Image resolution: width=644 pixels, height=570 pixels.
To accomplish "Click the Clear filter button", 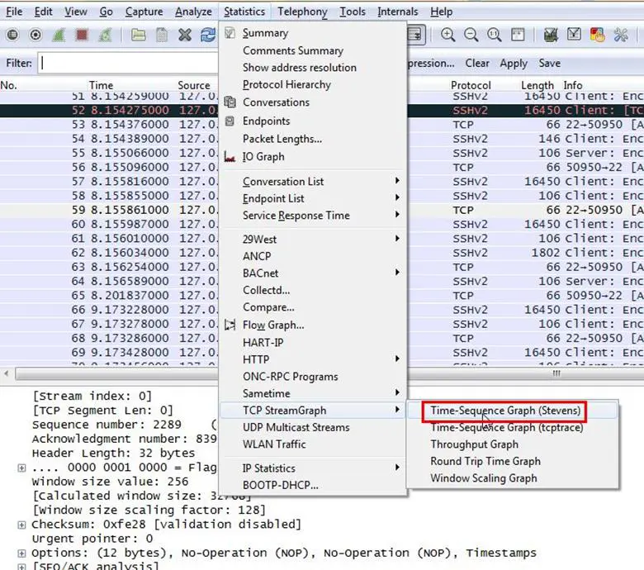I will pyautogui.click(x=477, y=63).
